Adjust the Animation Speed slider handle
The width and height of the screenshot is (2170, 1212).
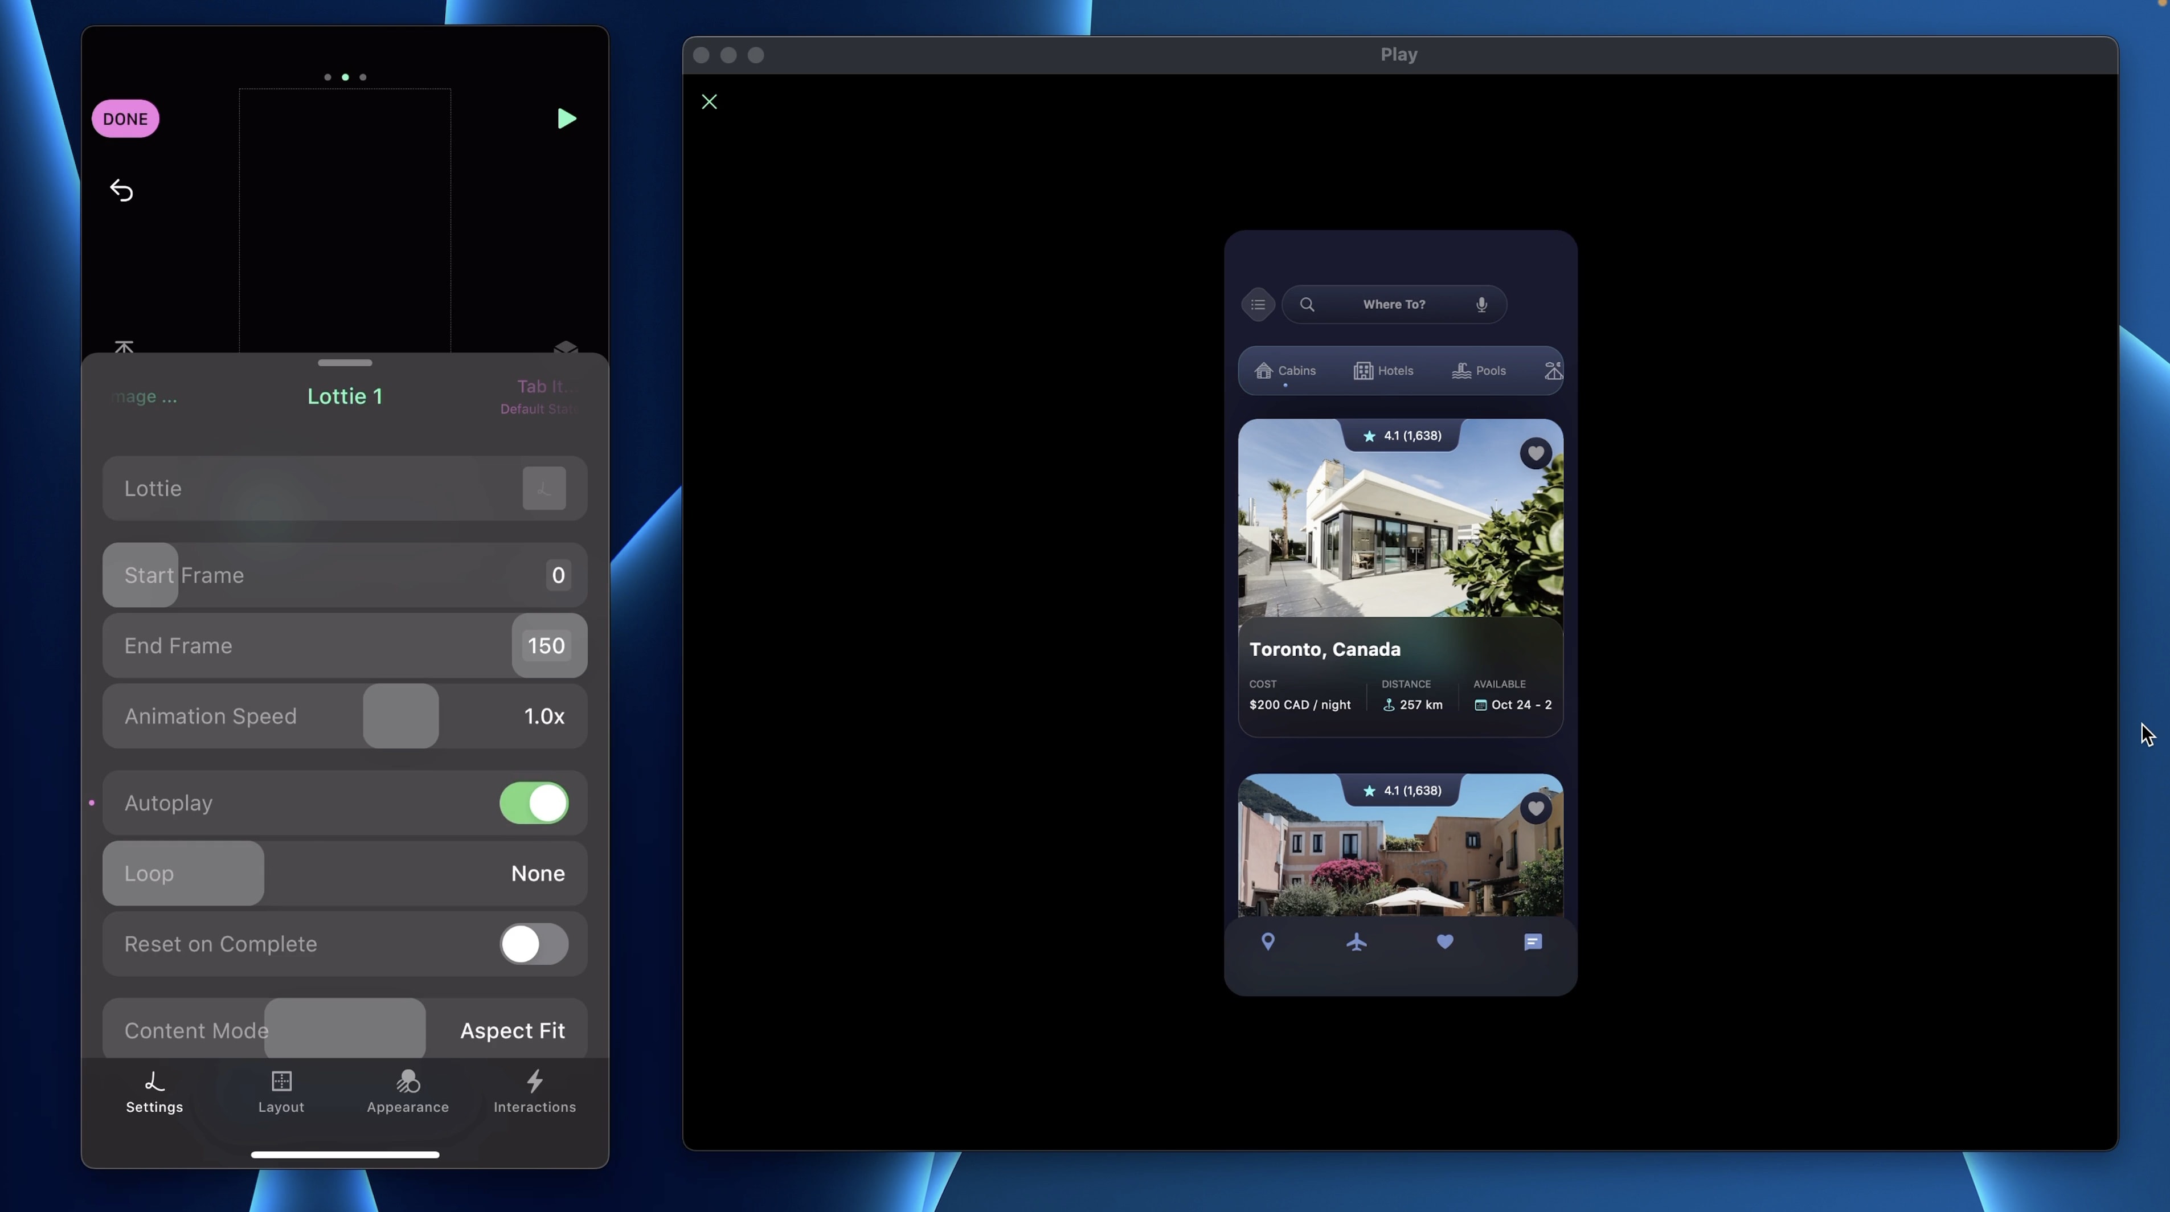[x=400, y=716]
